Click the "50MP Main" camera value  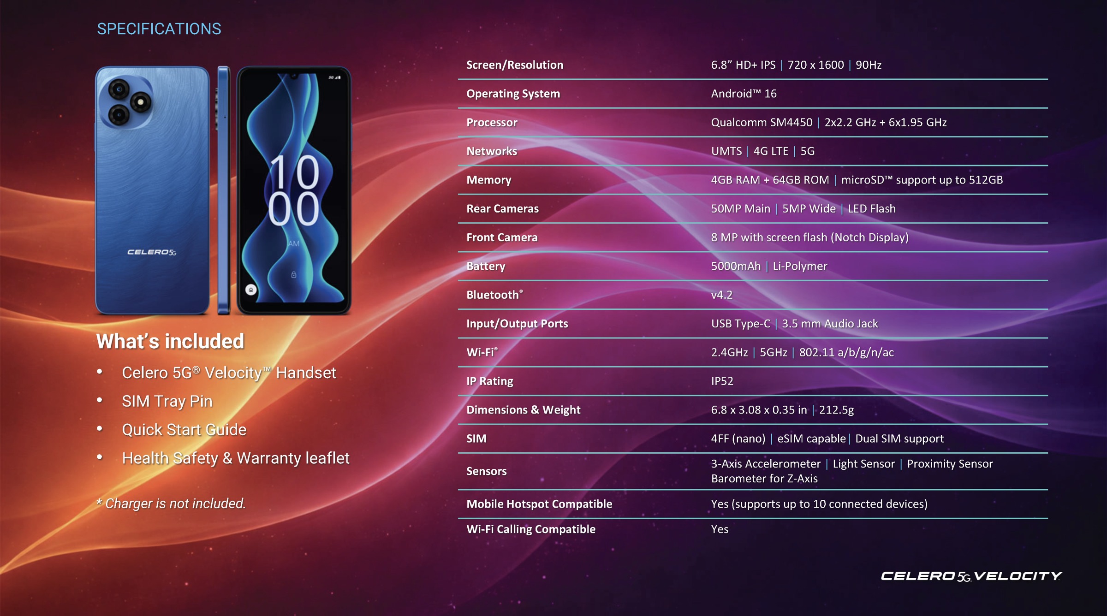740,209
